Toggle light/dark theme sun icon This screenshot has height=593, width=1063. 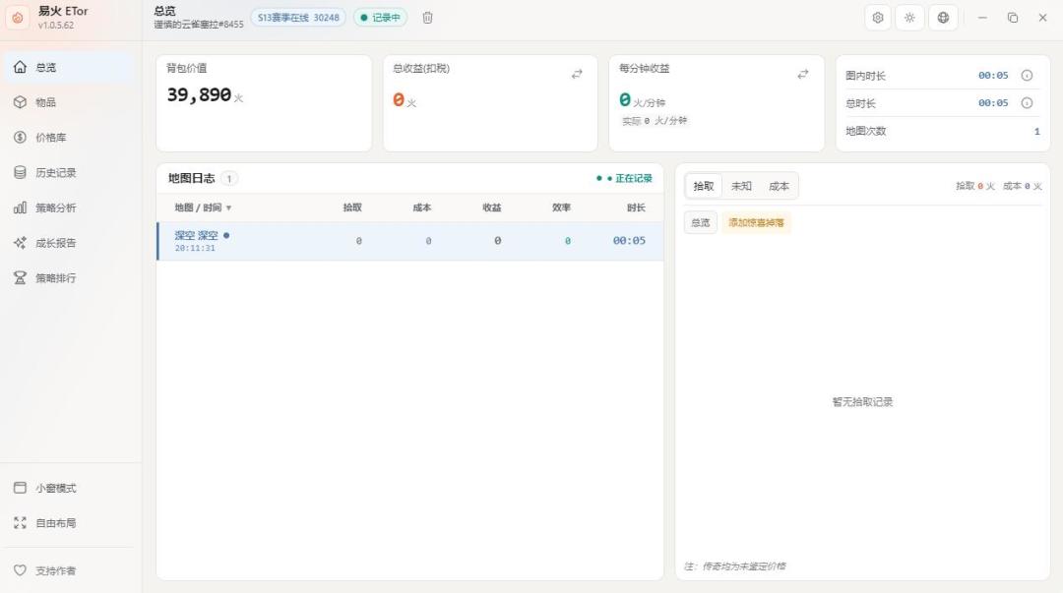(x=909, y=18)
